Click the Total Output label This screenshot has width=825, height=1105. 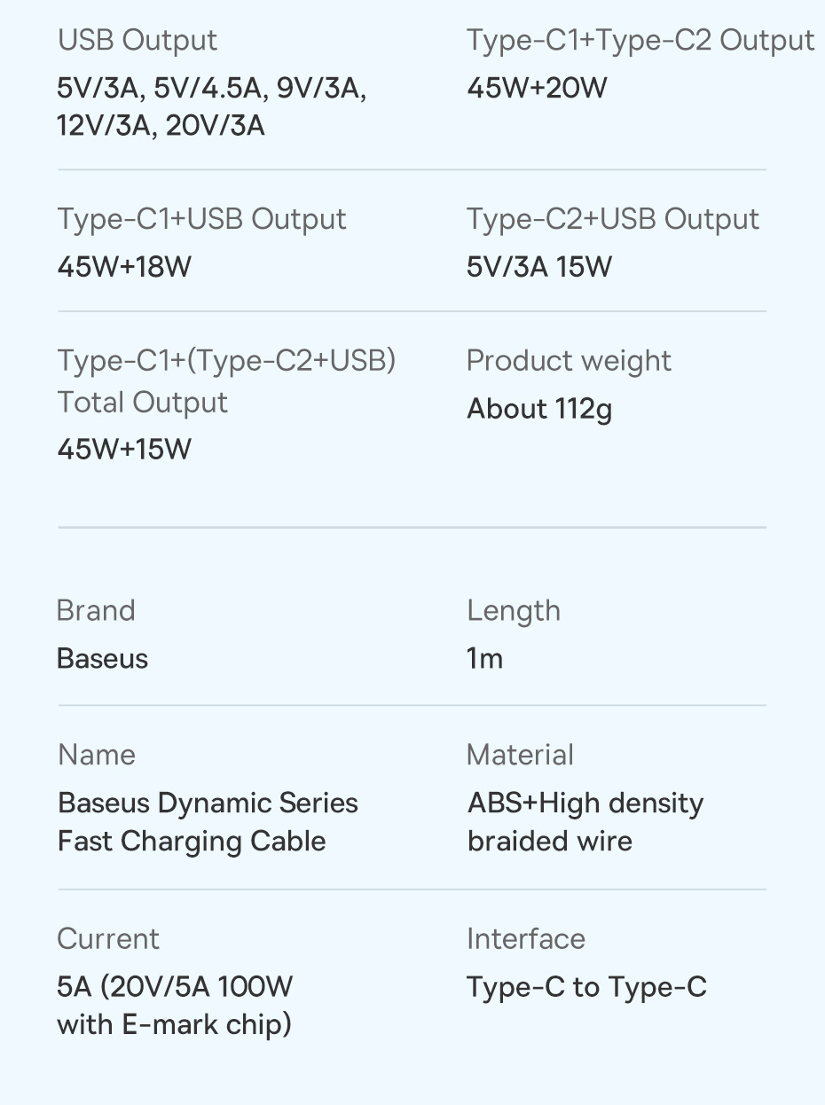pos(143,403)
